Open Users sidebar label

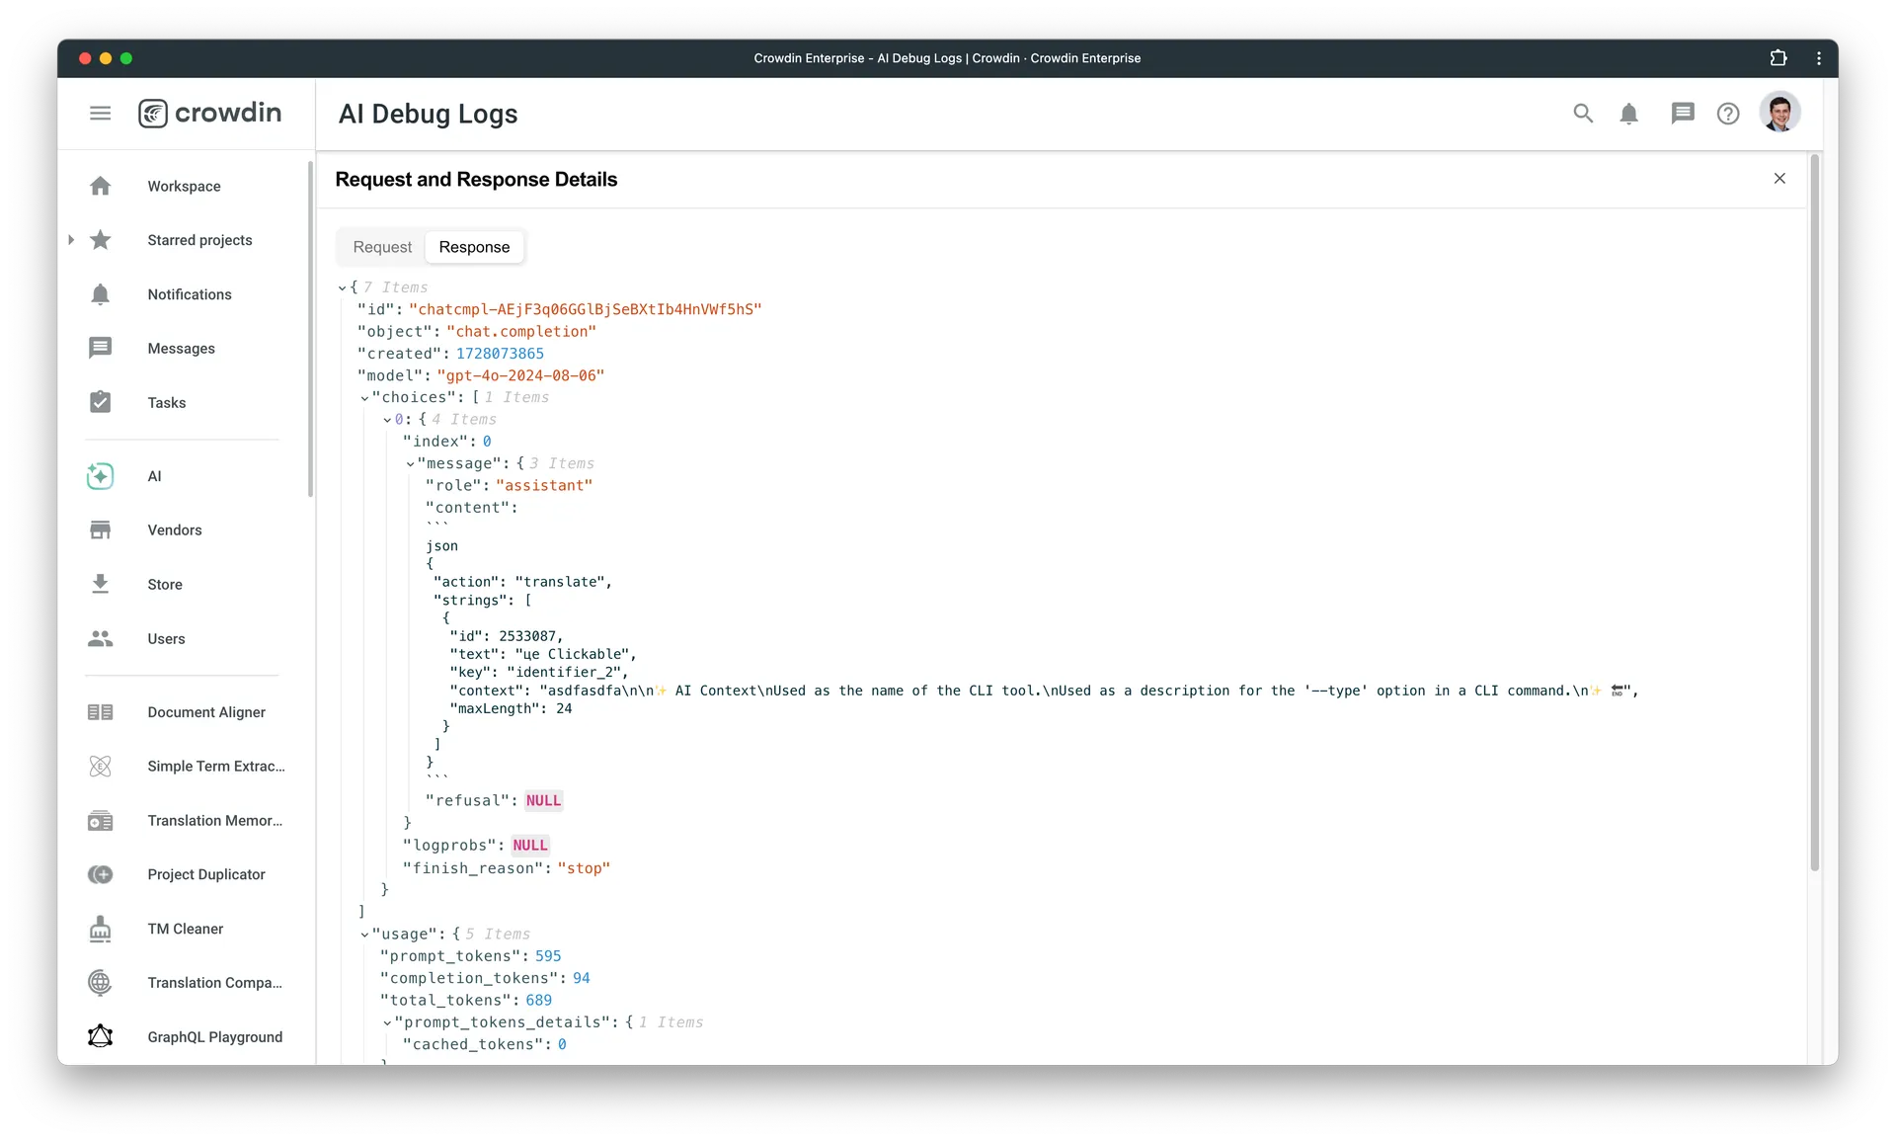pos(166,638)
